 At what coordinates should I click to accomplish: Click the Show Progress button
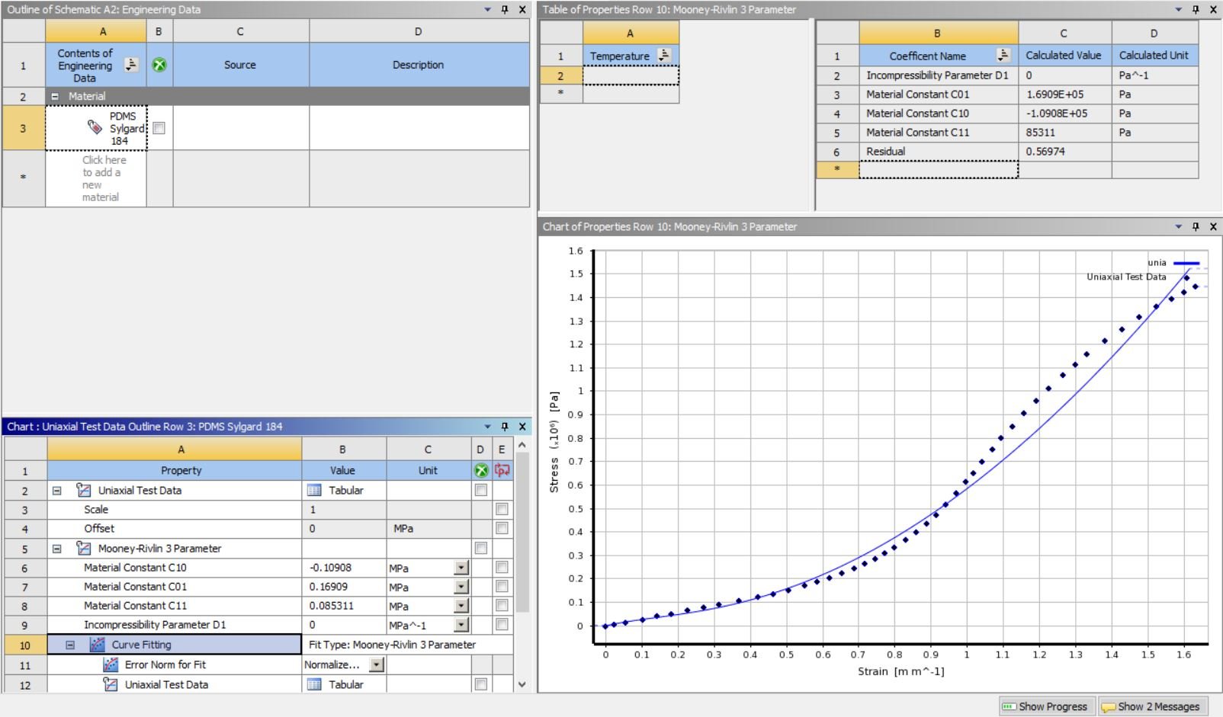[1046, 706]
